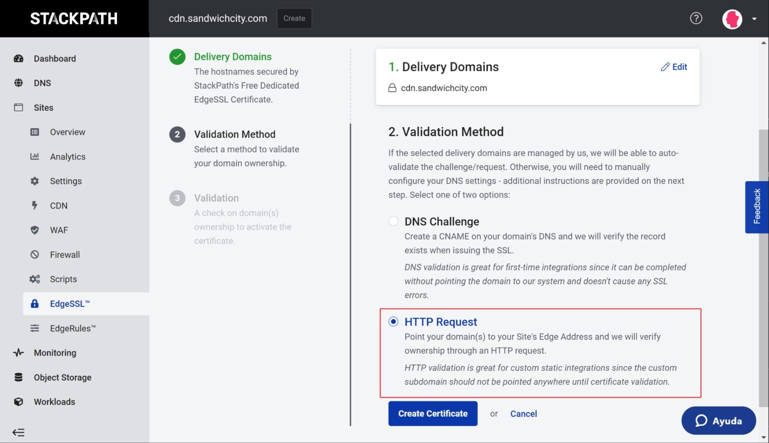
Task: Click the Firewall blocked circle icon
Action: tap(34, 254)
